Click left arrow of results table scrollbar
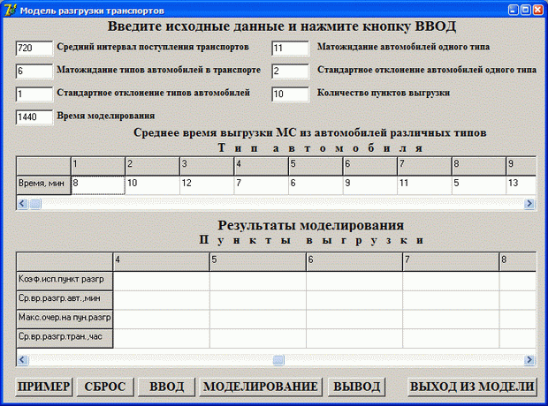Image resolution: width=548 pixels, height=406 pixels. click(x=23, y=360)
